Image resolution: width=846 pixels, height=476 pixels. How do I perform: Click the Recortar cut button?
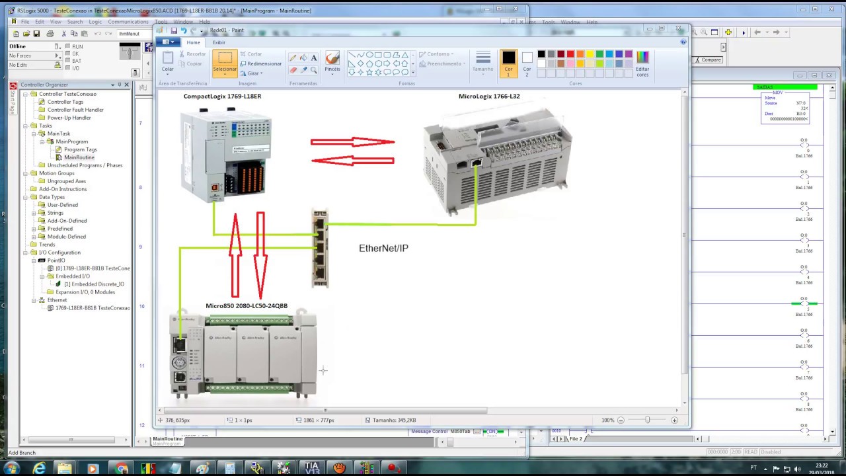tap(193, 54)
